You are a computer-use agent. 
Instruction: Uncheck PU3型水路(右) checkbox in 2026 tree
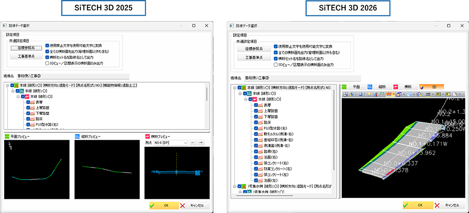tap(256, 128)
